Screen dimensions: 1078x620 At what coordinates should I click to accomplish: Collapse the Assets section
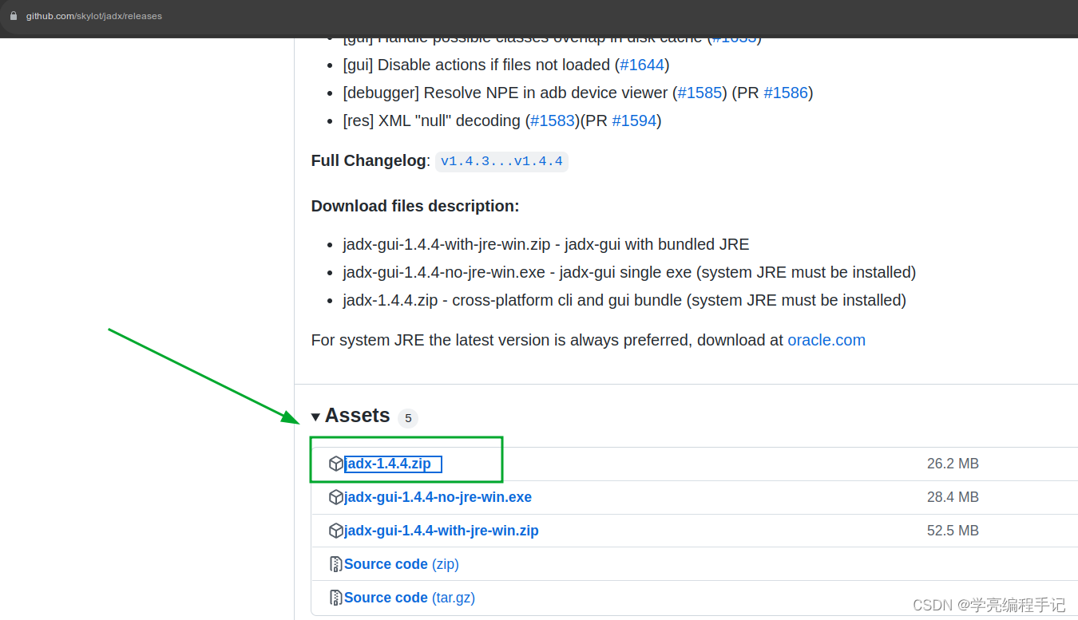pyautogui.click(x=316, y=416)
